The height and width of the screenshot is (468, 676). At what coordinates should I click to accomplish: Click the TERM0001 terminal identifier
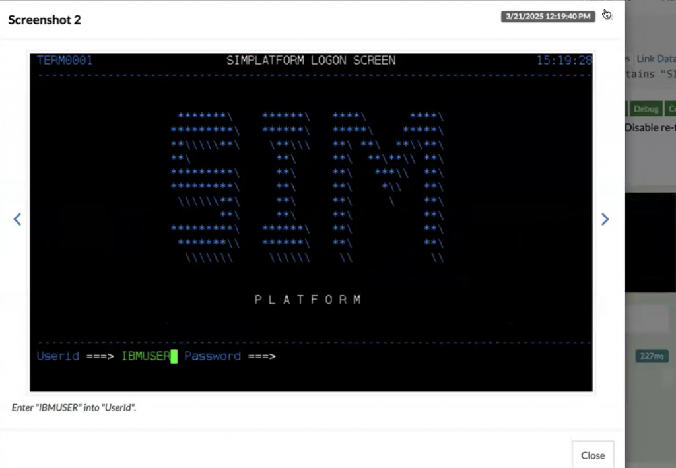pos(65,61)
